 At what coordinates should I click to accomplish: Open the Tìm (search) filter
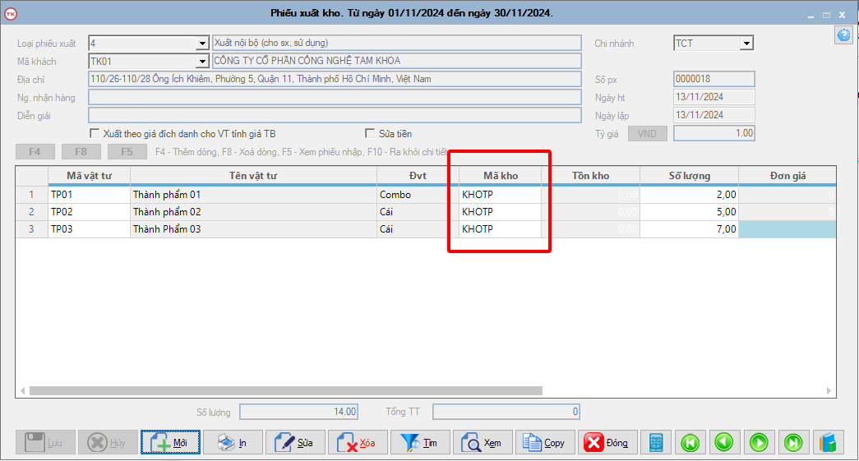click(x=420, y=443)
